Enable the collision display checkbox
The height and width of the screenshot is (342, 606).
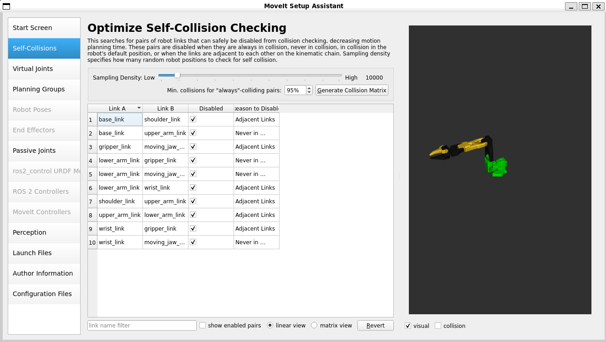point(438,326)
